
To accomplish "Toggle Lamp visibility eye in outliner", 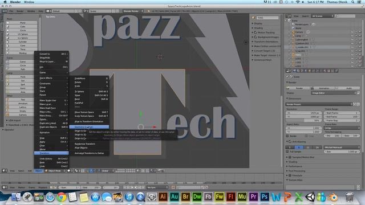I will (x=352, y=36).
